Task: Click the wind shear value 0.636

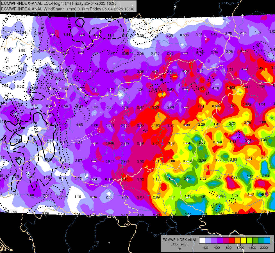Action: point(184,35)
